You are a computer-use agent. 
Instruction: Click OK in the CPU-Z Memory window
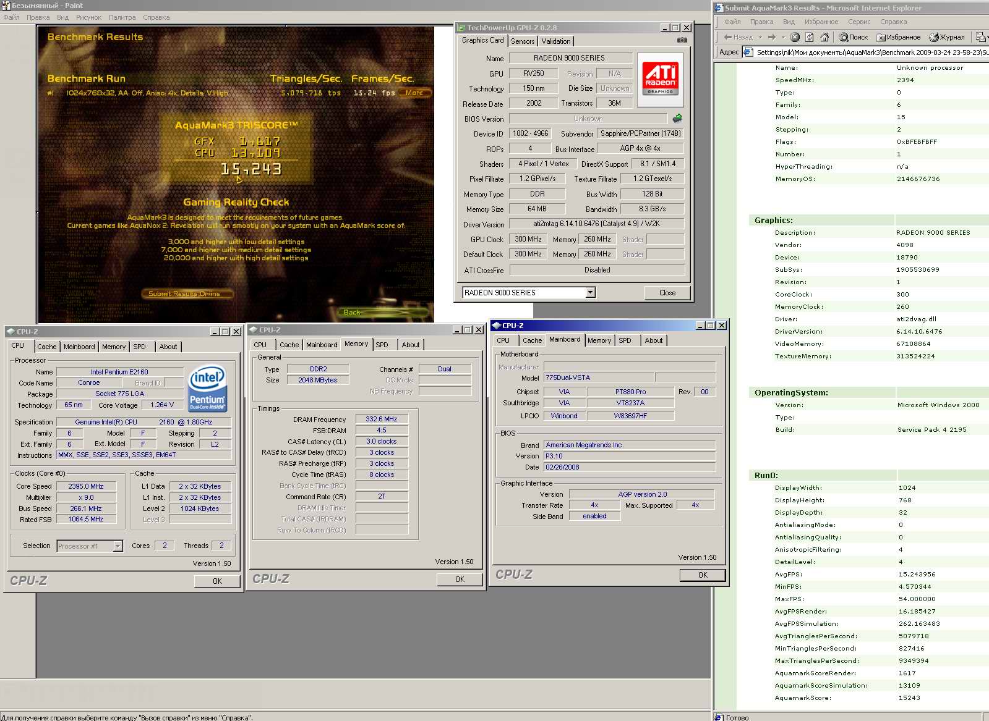point(460,580)
